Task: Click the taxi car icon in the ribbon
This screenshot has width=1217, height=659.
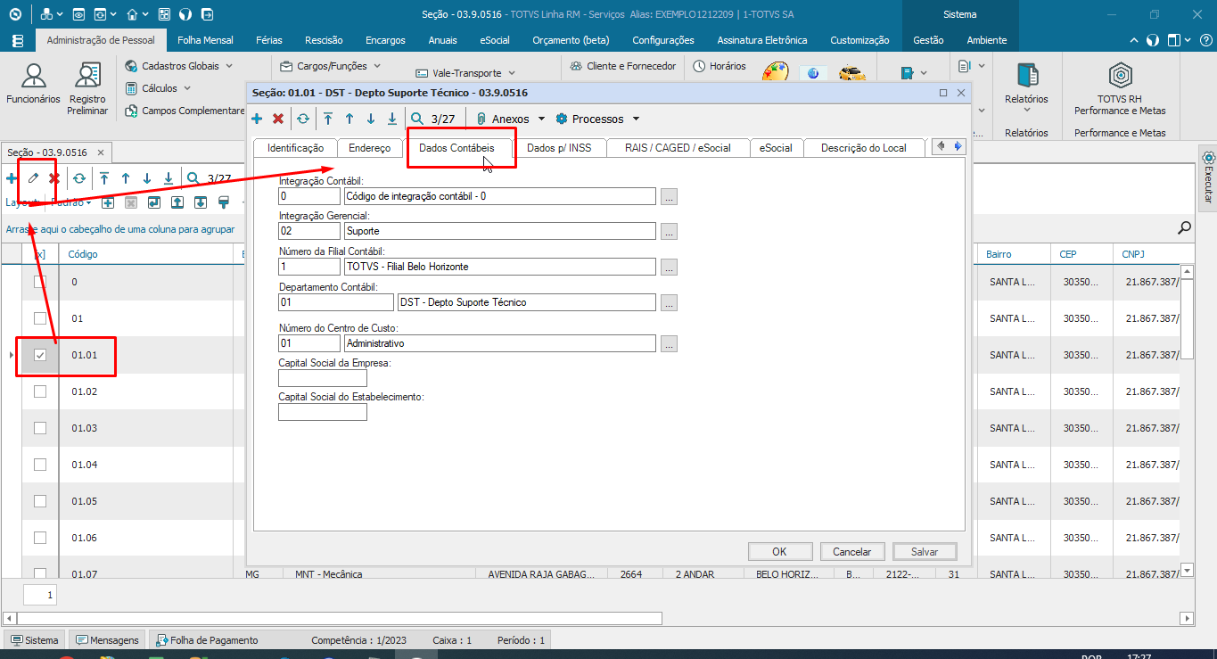Action: point(852,73)
